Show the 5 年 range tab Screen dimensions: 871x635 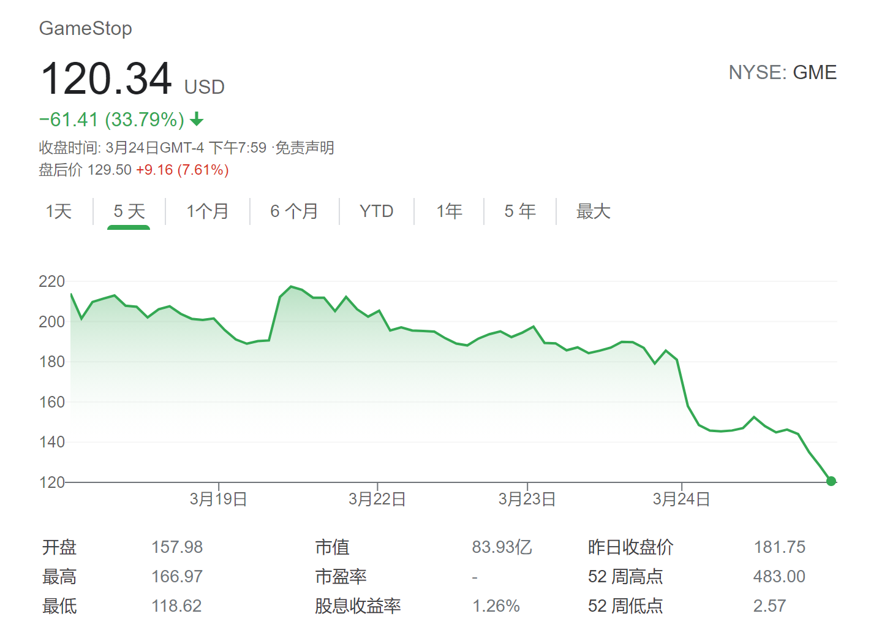tap(520, 211)
